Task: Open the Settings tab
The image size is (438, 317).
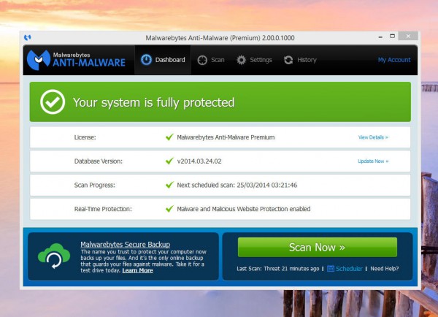Action: pos(254,60)
